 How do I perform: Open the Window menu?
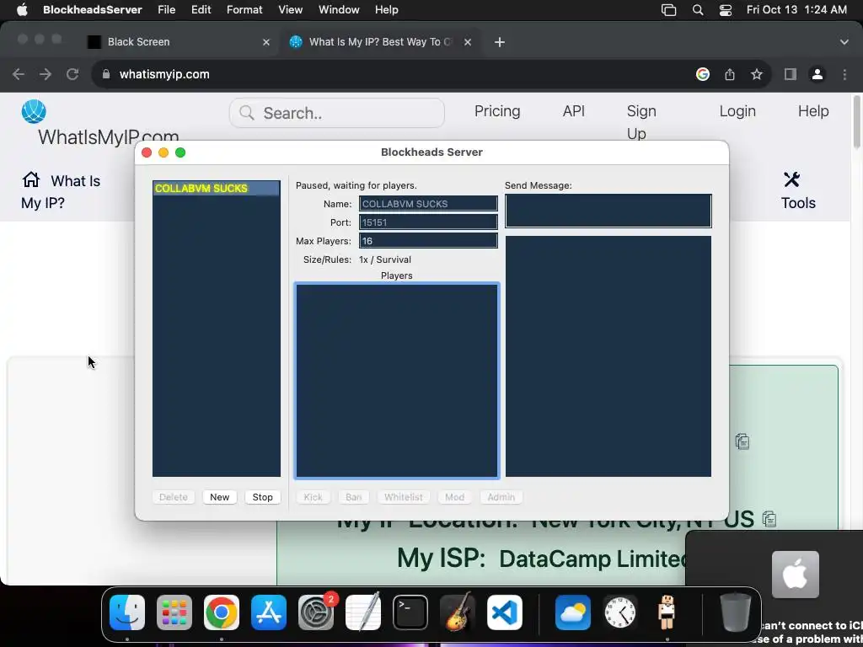(x=339, y=10)
